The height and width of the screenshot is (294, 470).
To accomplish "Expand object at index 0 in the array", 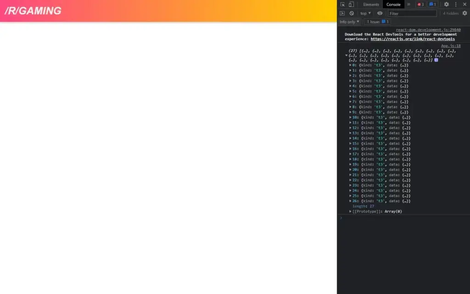I will pyautogui.click(x=351, y=65).
